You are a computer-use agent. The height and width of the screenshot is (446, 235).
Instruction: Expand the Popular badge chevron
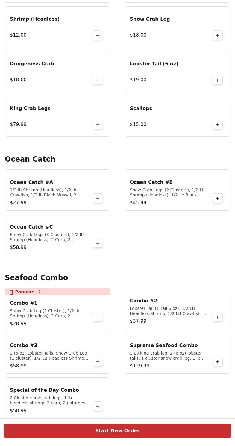[x=40, y=292]
